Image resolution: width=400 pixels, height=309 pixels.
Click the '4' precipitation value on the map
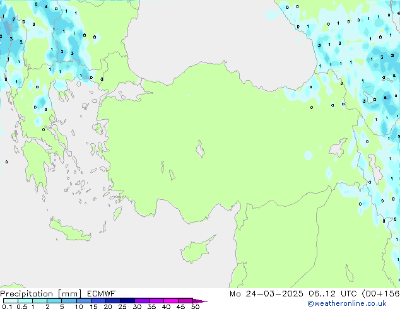(x=46, y=7)
